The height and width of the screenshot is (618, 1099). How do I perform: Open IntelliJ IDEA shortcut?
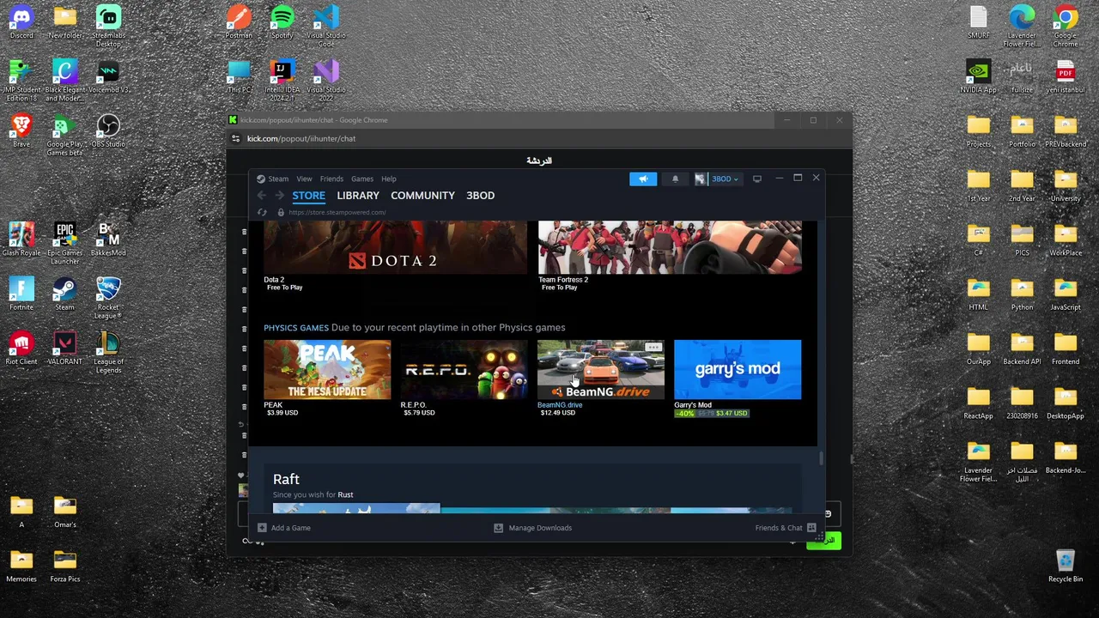point(282,81)
